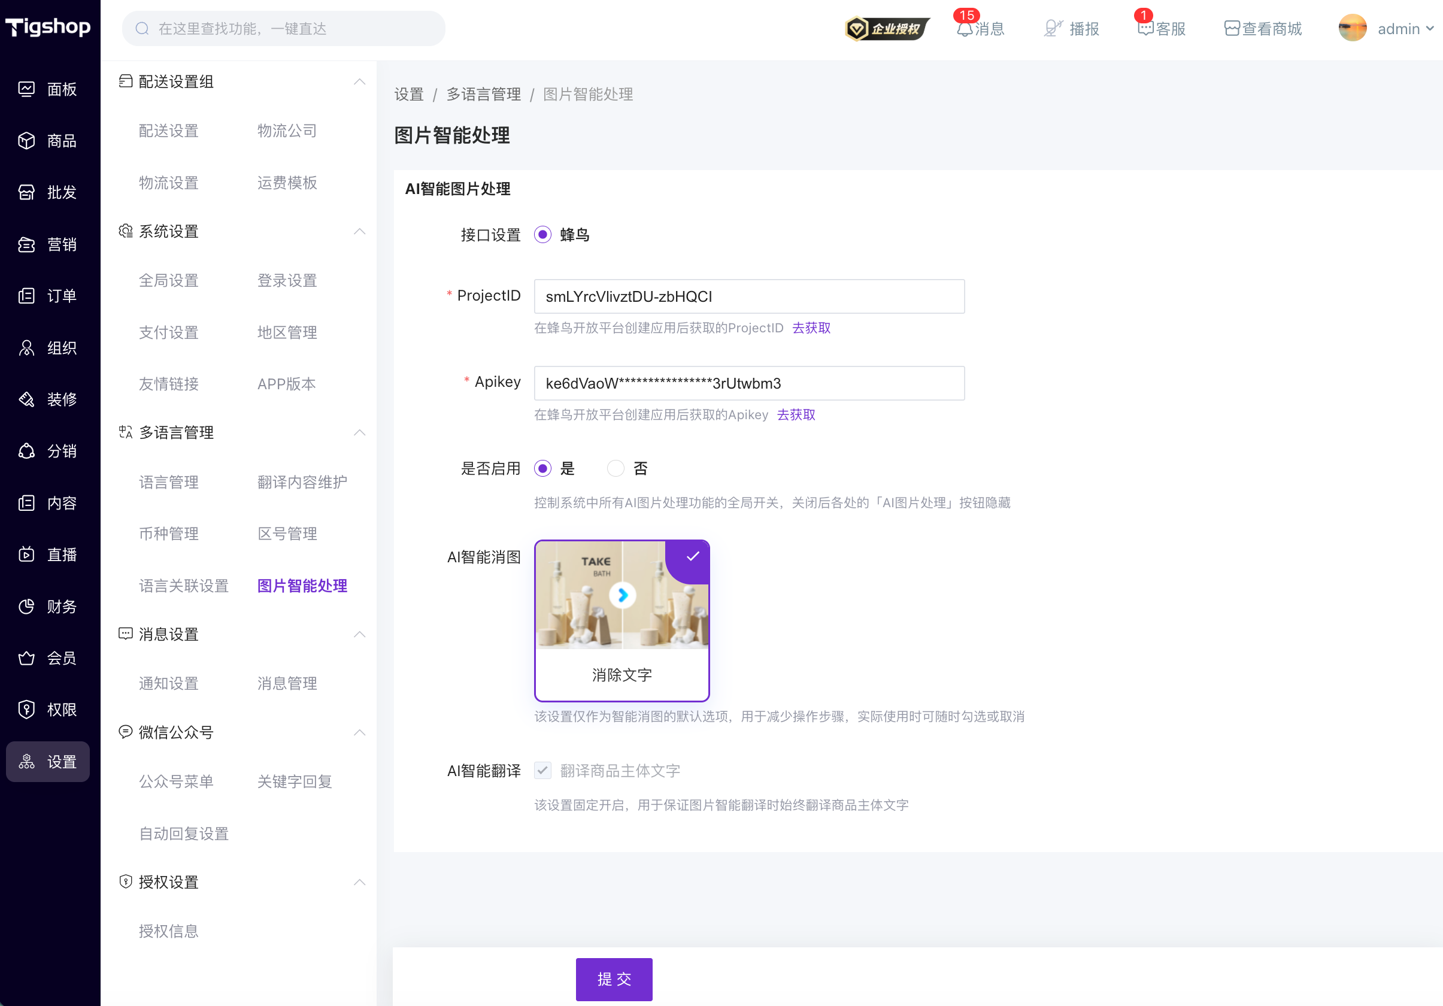Click the blue arrow on preview image
This screenshot has height=1006, width=1443.
[622, 595]
